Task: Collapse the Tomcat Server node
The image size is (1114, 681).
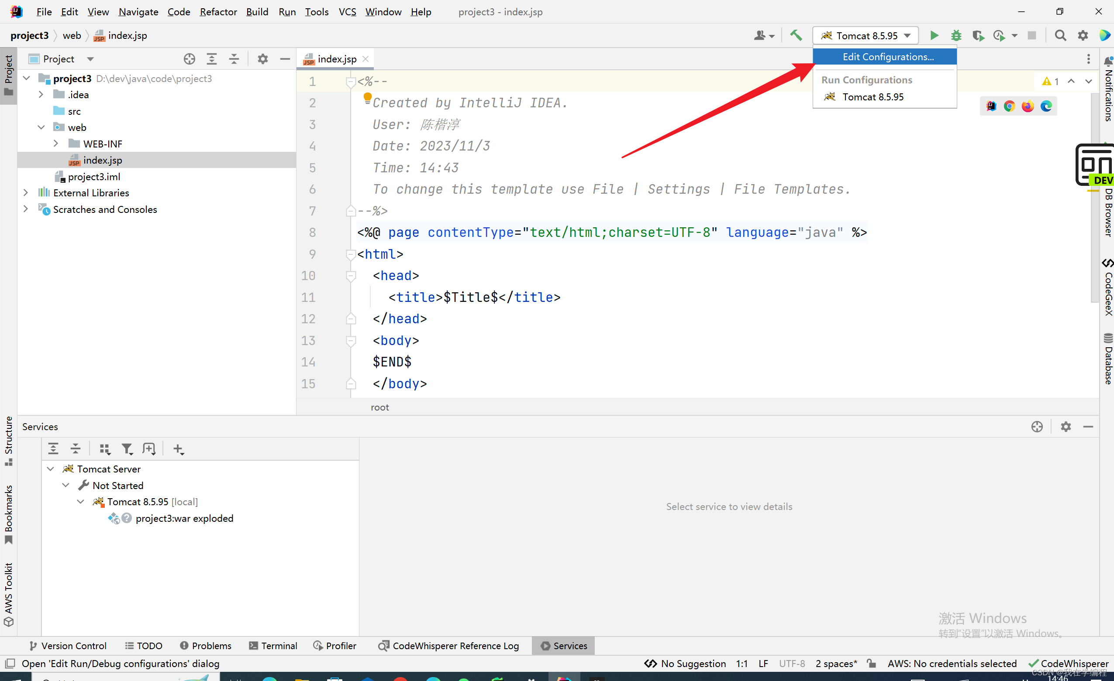Action: (x=51, y=469)
